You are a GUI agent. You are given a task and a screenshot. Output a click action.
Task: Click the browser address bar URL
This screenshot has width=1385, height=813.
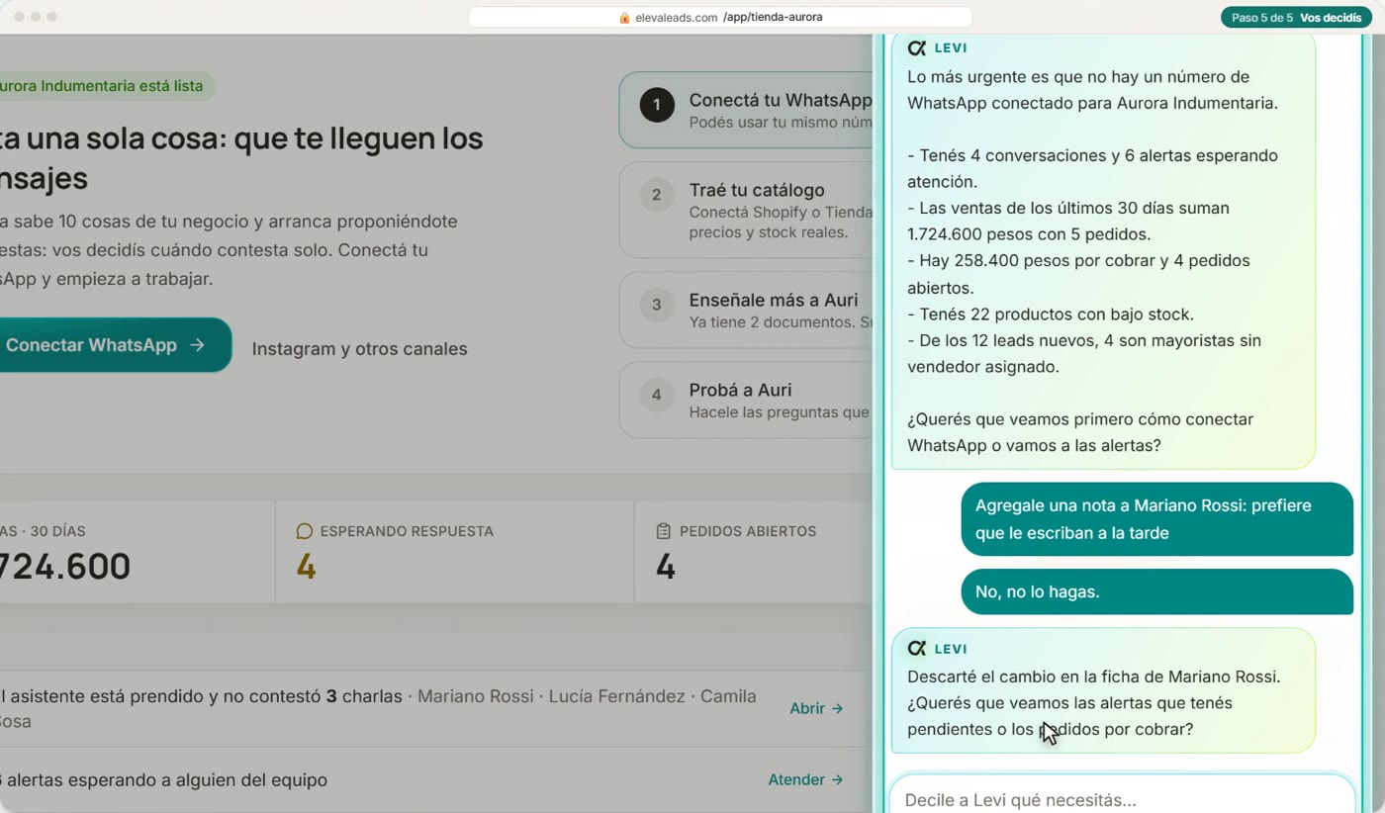tap(720, 17)
